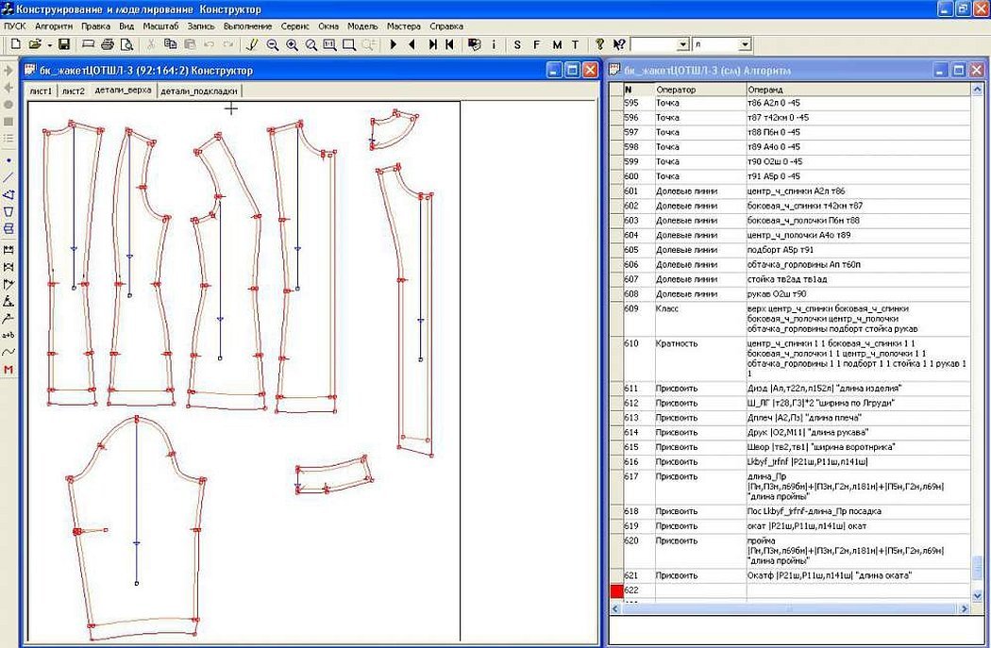This screenshot has height=648, width=991.
Task: Open the empty combo box in the toolbar
Action: [682, 45]
